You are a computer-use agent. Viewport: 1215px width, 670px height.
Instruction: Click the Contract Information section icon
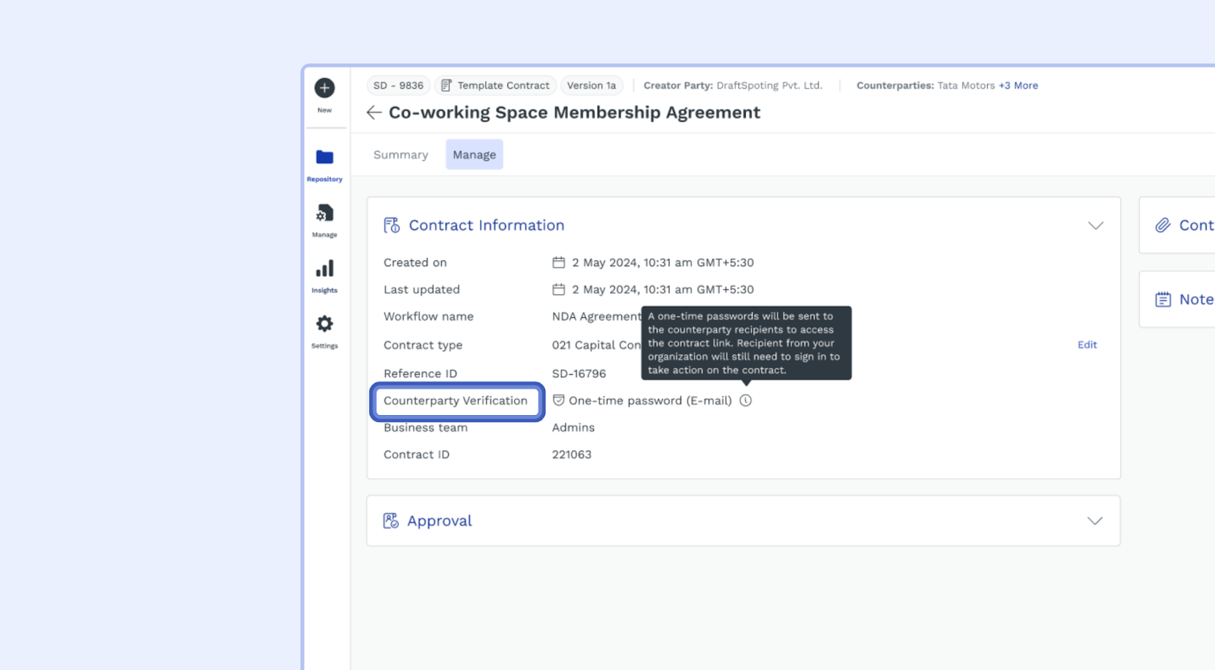click(392, 225)
